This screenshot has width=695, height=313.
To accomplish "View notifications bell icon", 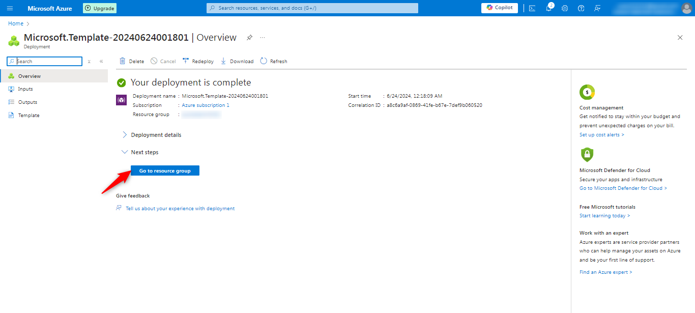I will (548, 8).
